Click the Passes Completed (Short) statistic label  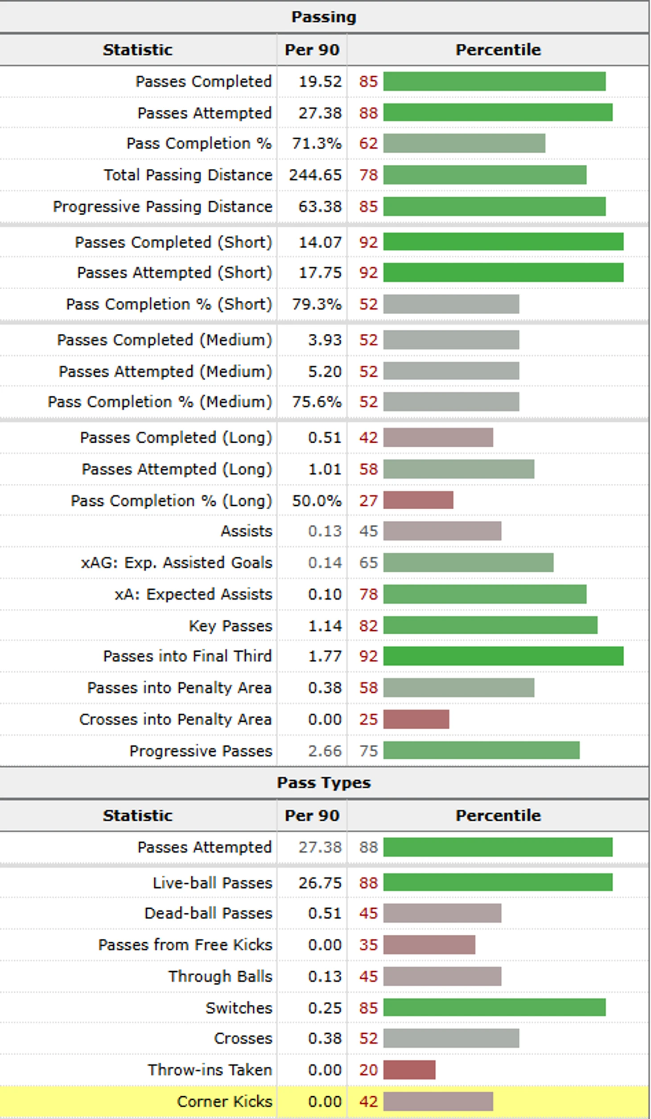173,242
